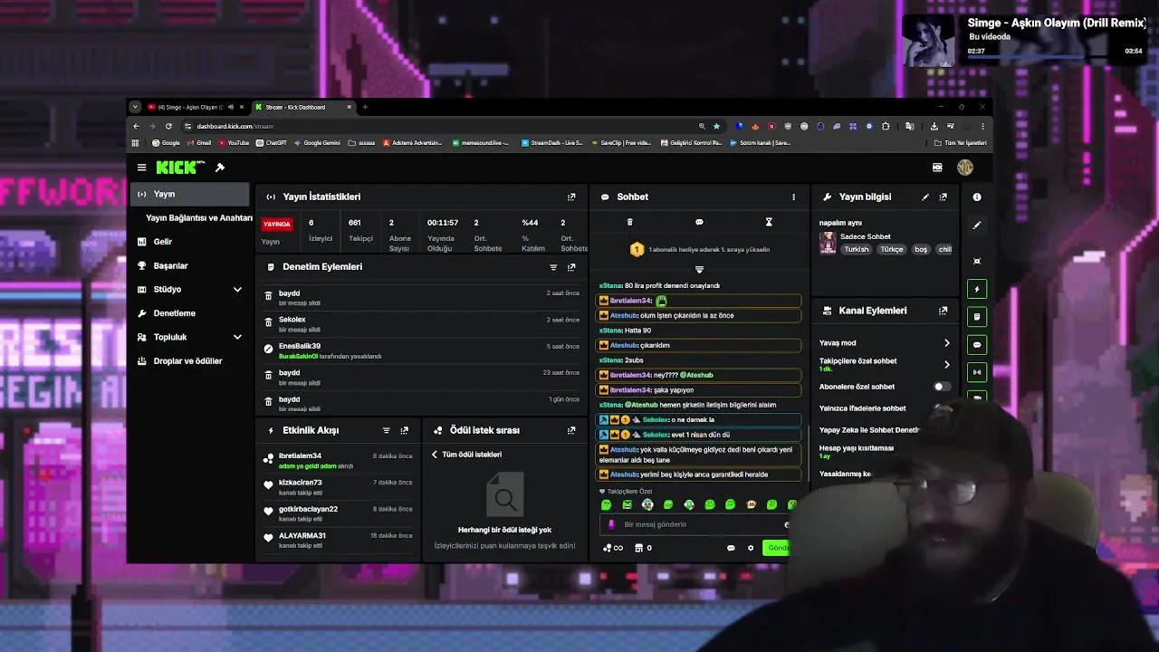Click Simge album art thumbnail in media overlay

click(x=928, y=41)
